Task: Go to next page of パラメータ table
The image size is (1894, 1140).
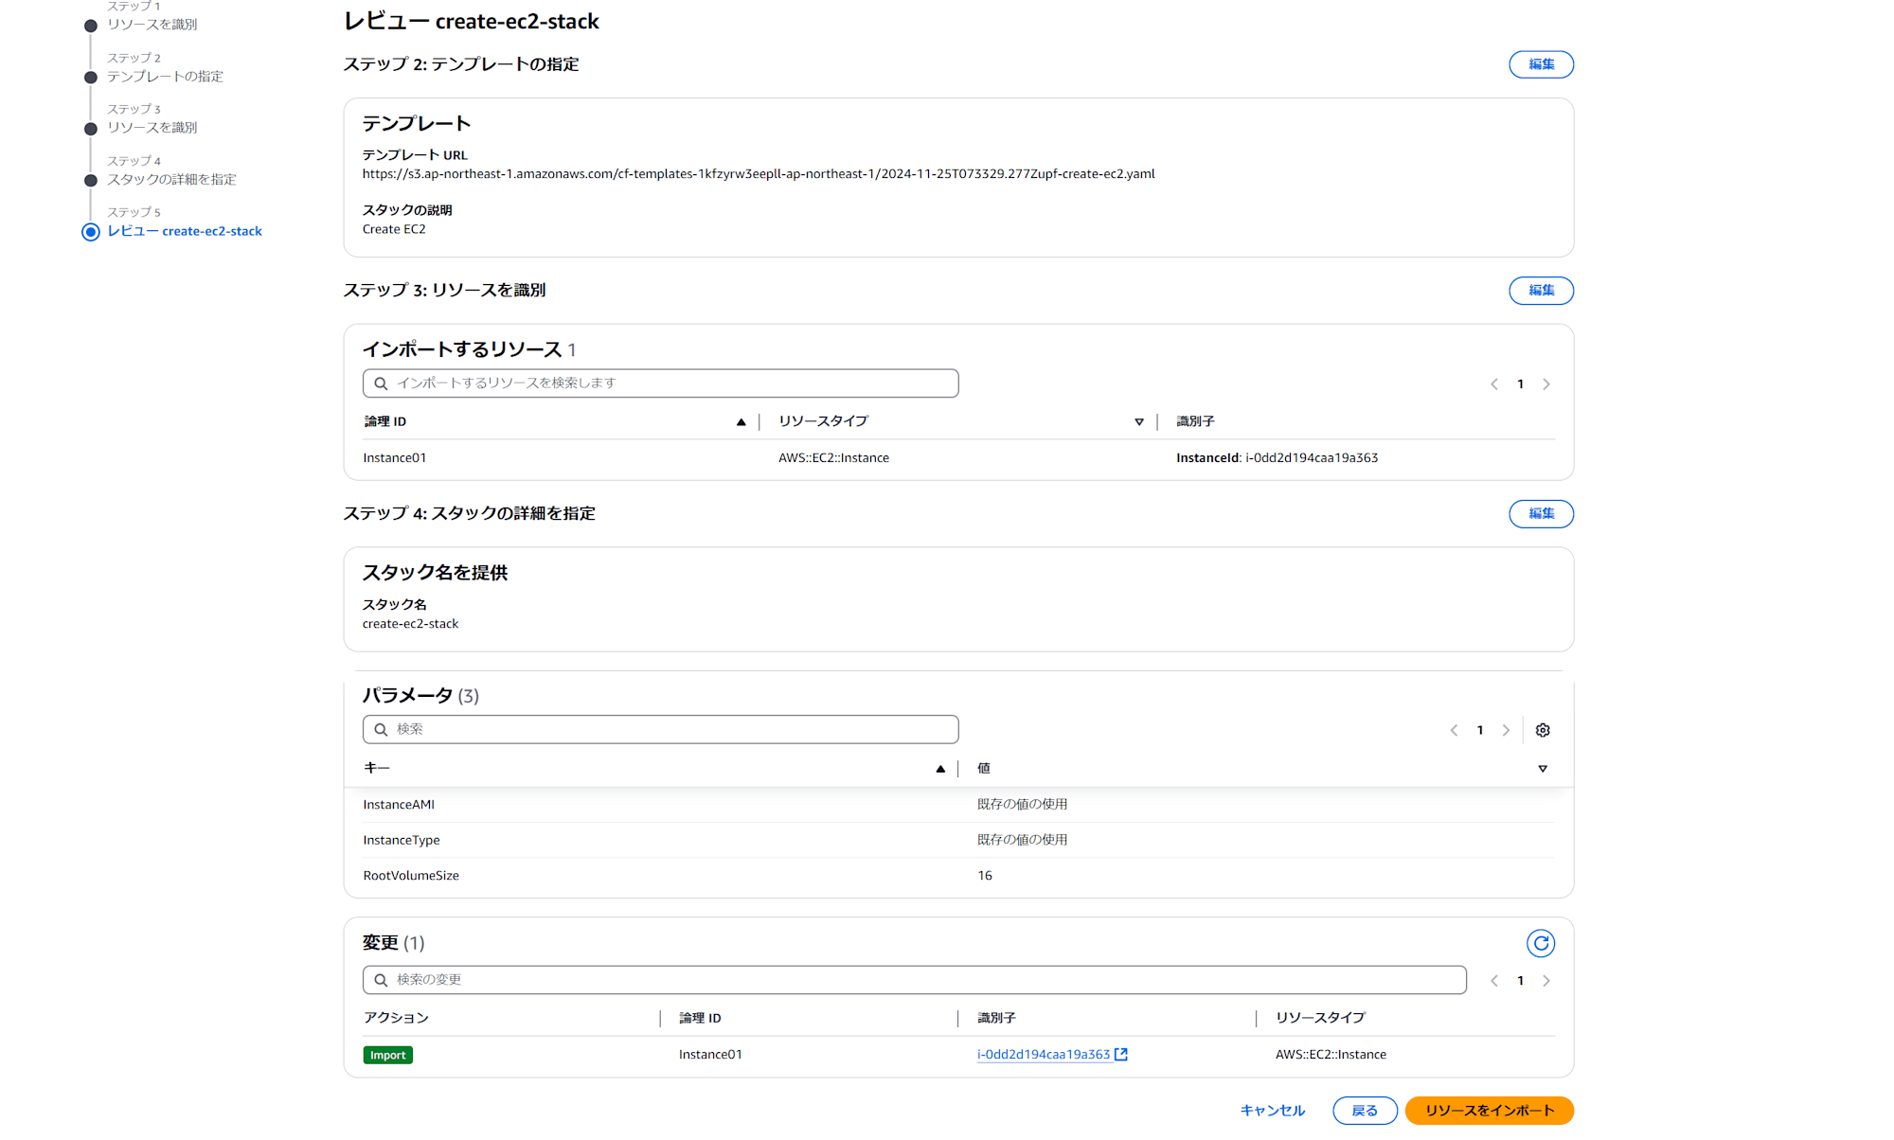Action: (1506, 730)
